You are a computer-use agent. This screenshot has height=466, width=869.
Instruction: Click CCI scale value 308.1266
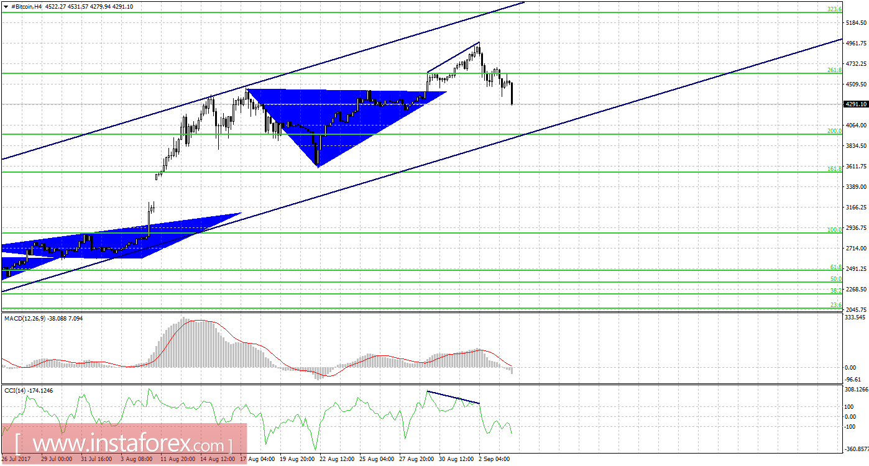coord(856,390)
